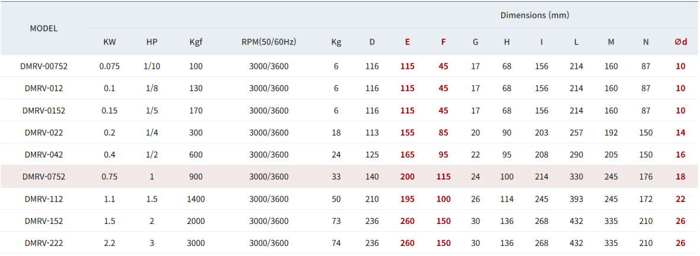Click the Ød column header

680,42
